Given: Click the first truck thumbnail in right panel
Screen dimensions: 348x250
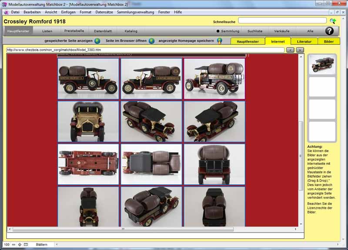Looking at the screenshot, I should coord(322,64).
